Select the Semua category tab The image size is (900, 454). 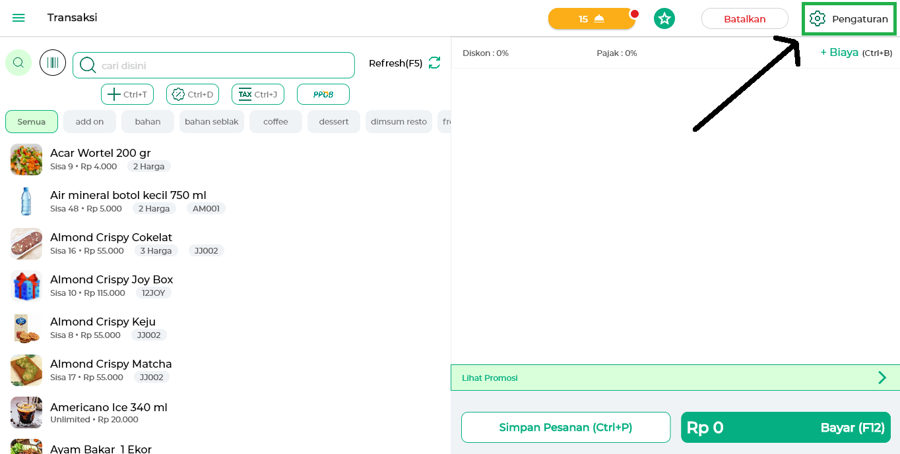[32, 121]
